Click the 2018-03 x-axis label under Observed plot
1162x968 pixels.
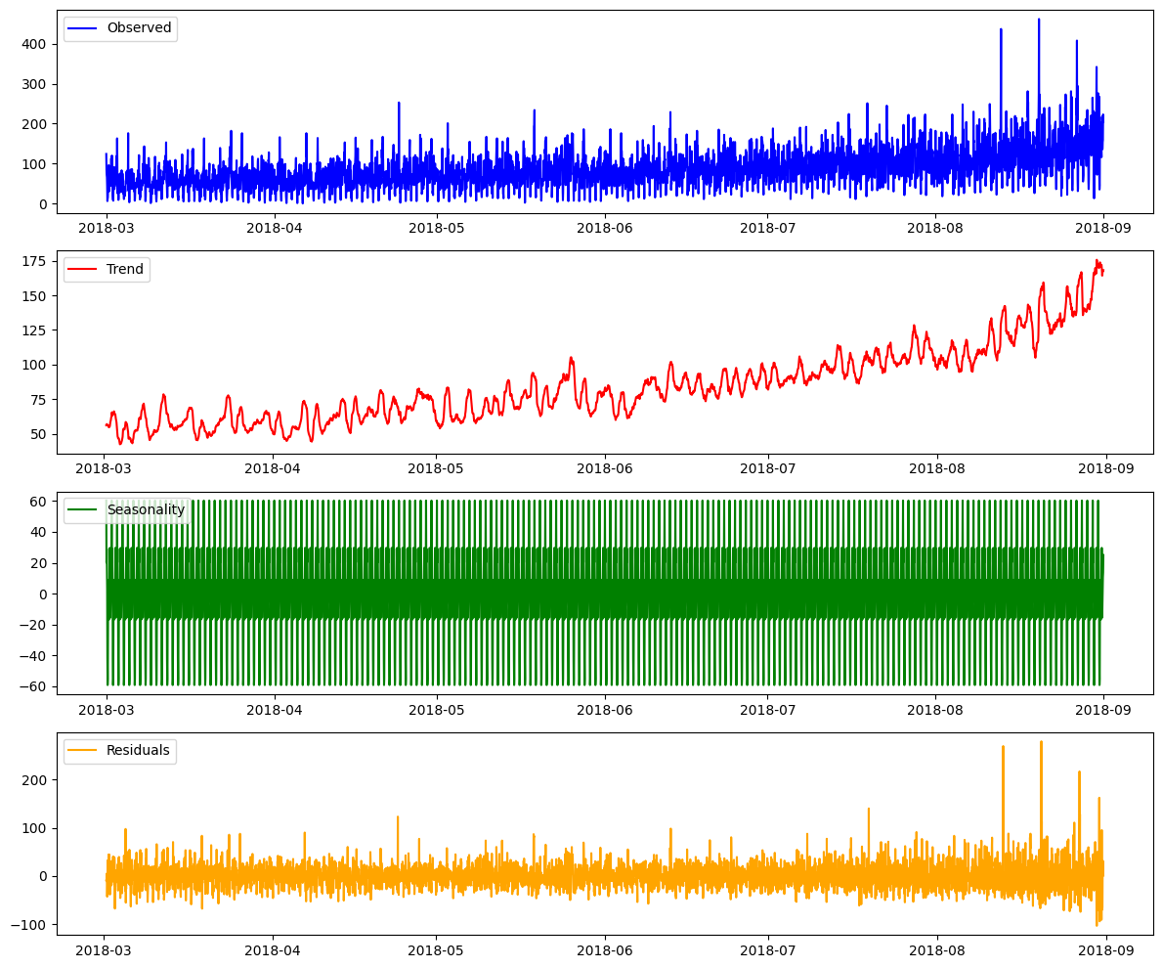click(x=107, y=228)
